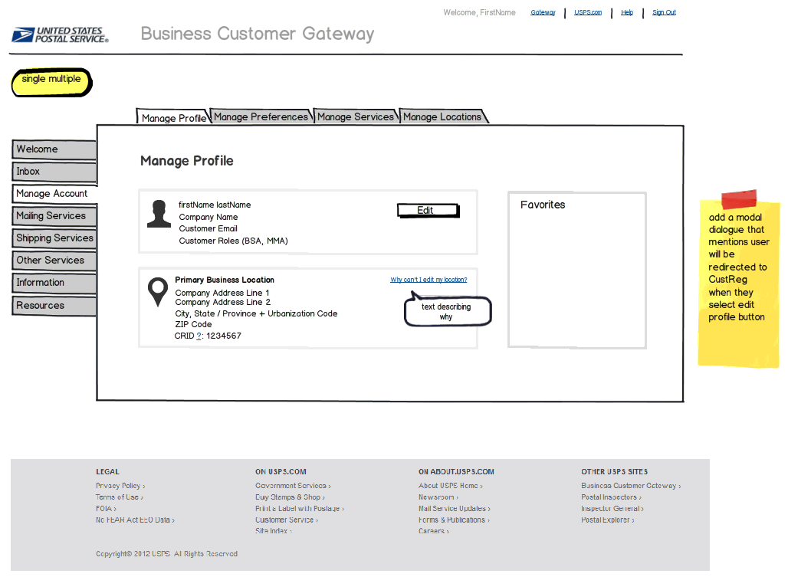Open Business Customer Gateway footer link
Viewport: 788px width, 577px height.
tap(631, 486)
